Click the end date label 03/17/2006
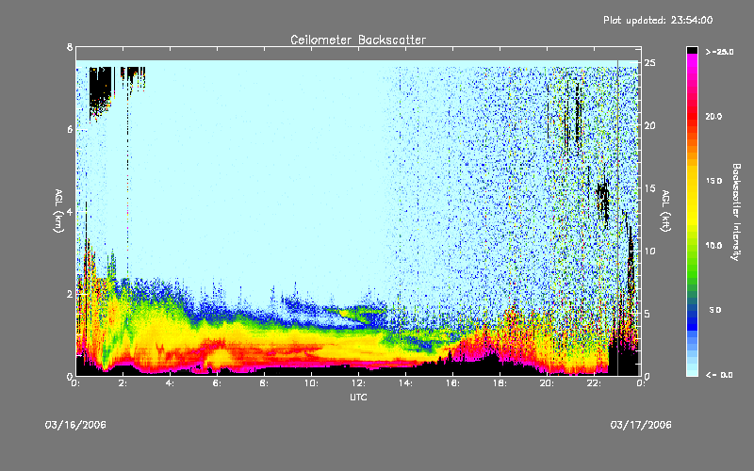 pos(641,425)
